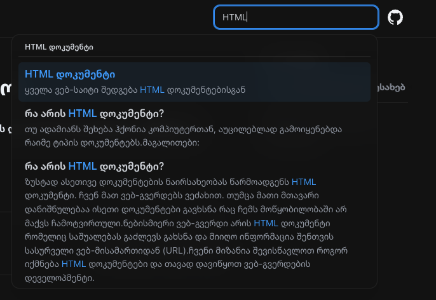Click text თუ ადამიანს შეხება ჰქონია კომპიუტერთან
The height and width of the screenshot is (300, 436).
(x=119, y=130)
